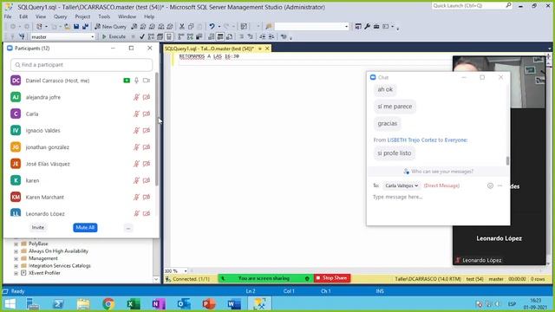555x312 pixels.
Task: Toggle jonathan gonzález's video icon
Action: (x=147, y=146)
